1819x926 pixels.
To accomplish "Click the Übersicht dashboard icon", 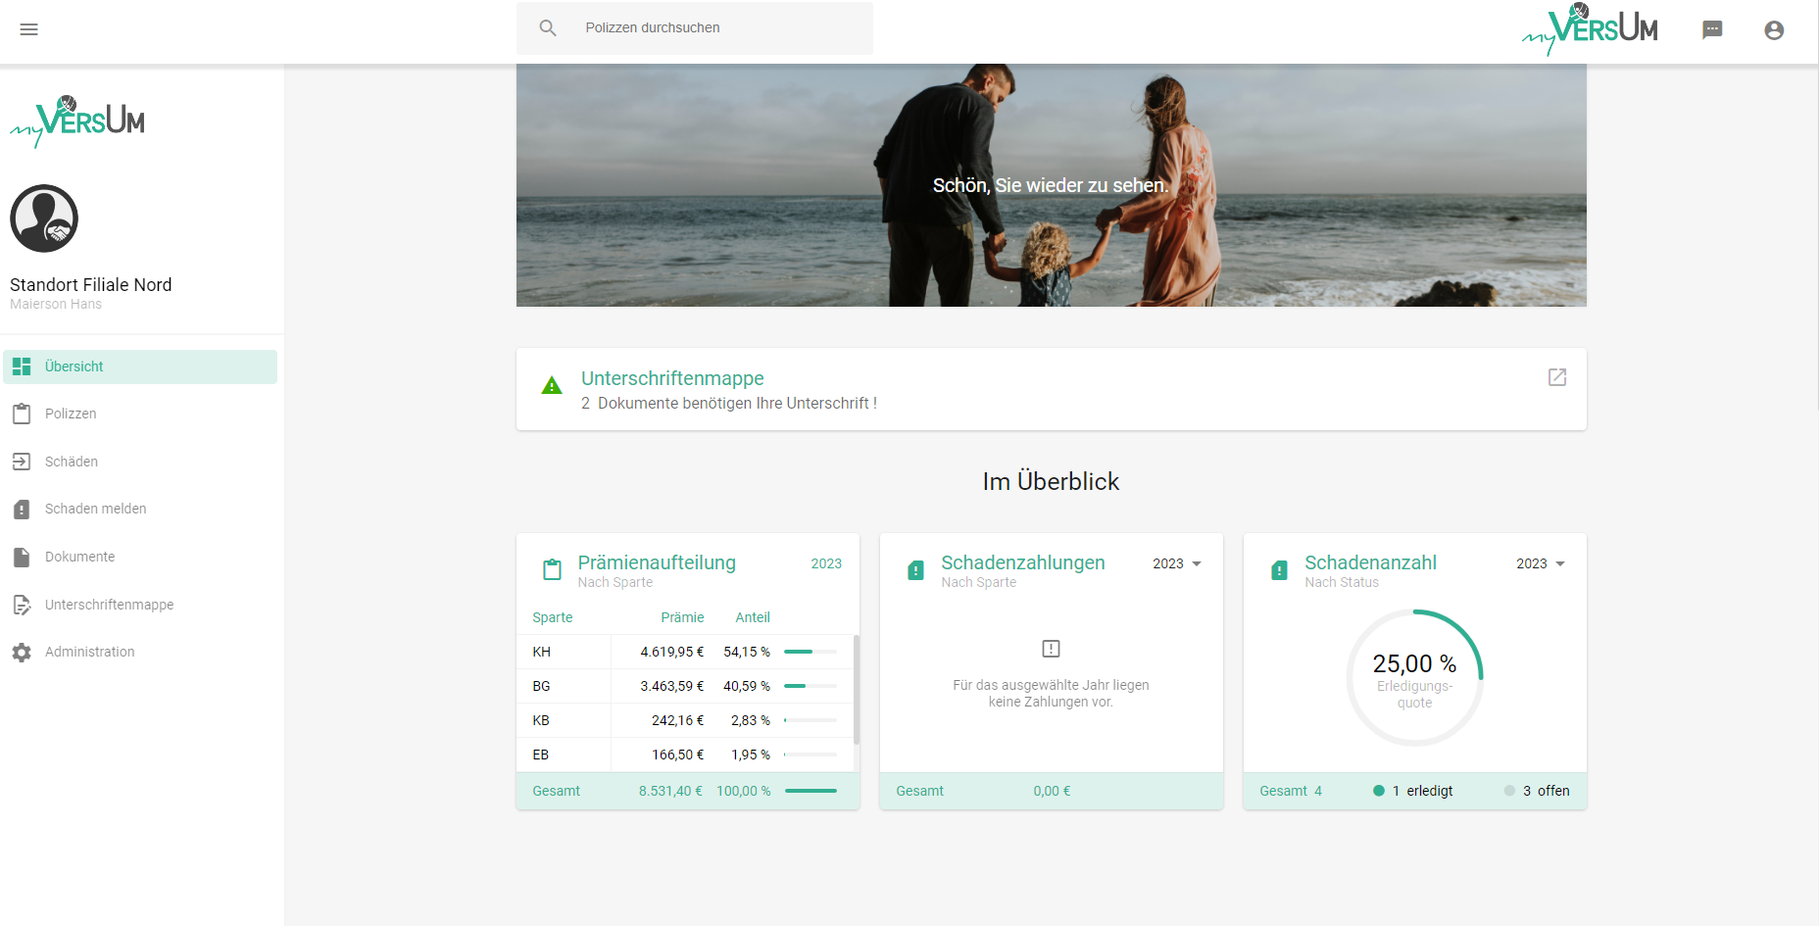I will (x=22, y=366).
